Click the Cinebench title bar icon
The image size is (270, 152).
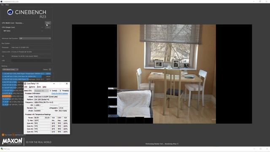point(2,1)
